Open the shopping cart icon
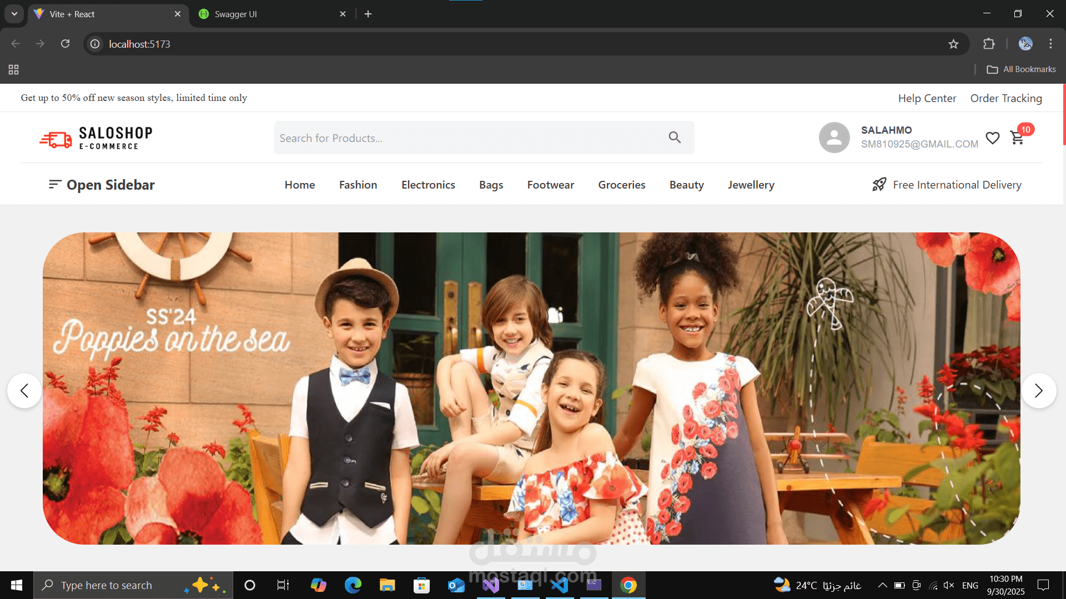This screenshot has width=1066, height=599. pyautogui.click(x=1017, y=138)
